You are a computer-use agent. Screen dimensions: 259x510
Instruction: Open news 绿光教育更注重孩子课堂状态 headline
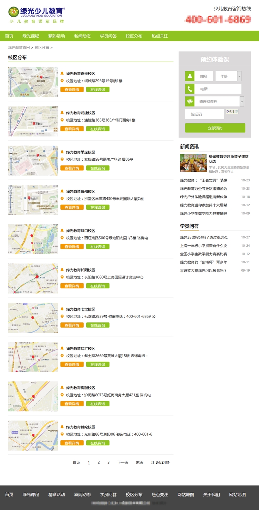pyautogui.click(x=229, y=159)
